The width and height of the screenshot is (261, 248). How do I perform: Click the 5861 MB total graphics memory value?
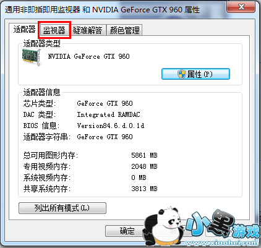(x=144, y=155)
